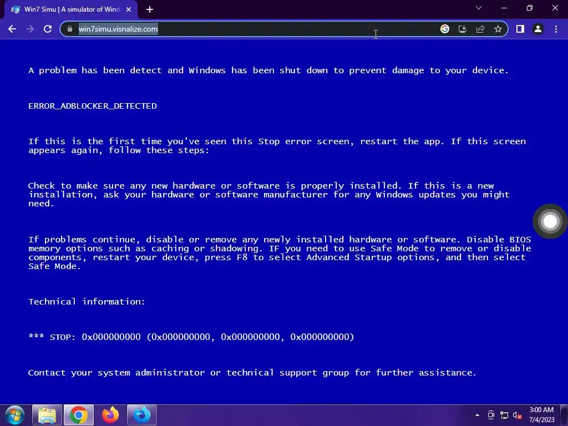The width and height of the screenshot is (568, 426).
Task: Minimize the Chrome window
Action: pyautogui.click(x=504, y=8)
